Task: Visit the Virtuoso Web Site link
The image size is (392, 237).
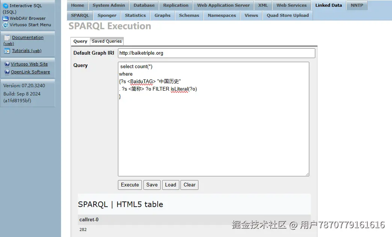Action: click(x=29, y=64)
